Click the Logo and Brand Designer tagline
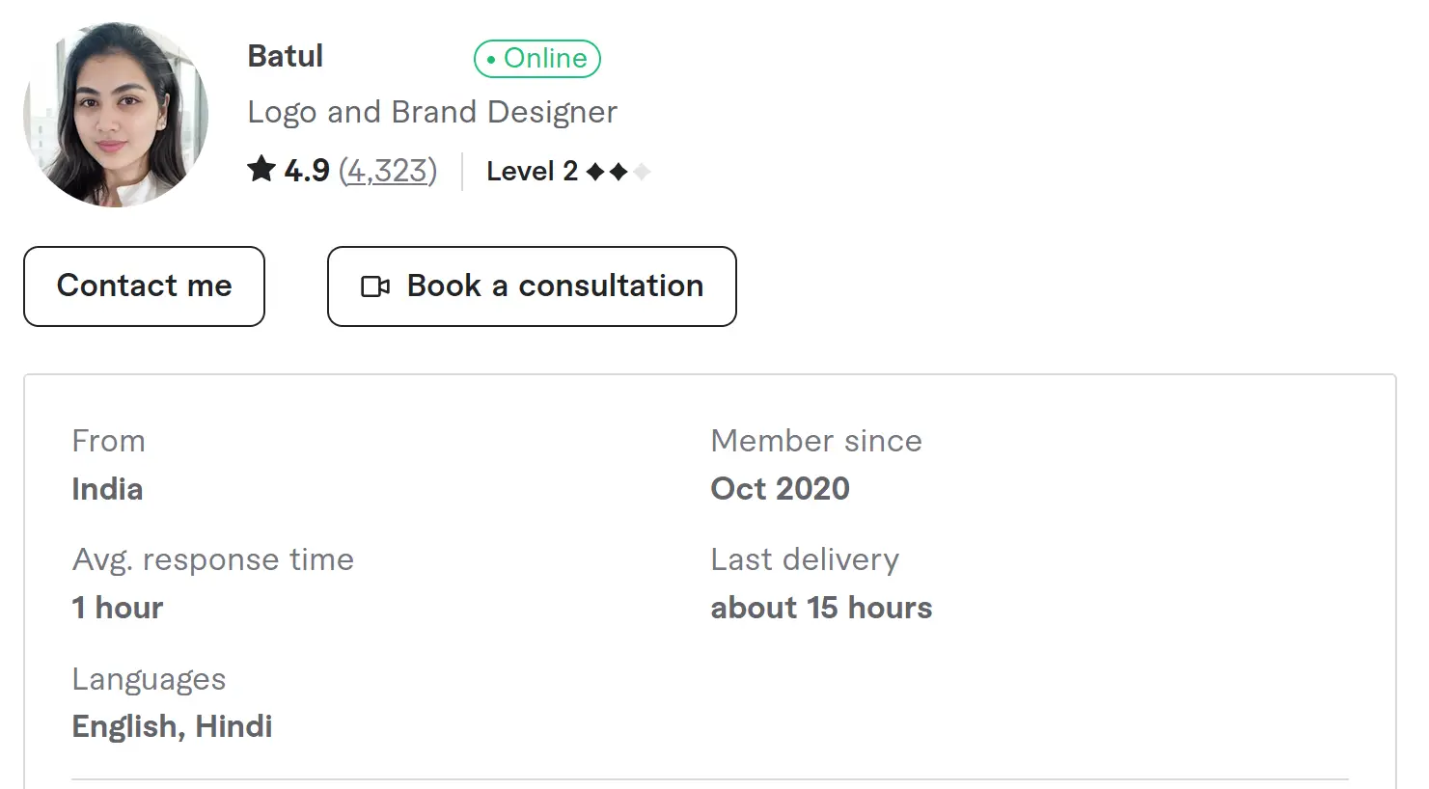This screenshot has width=1429, height=789. pyautogui.click(x=432, y=112)
